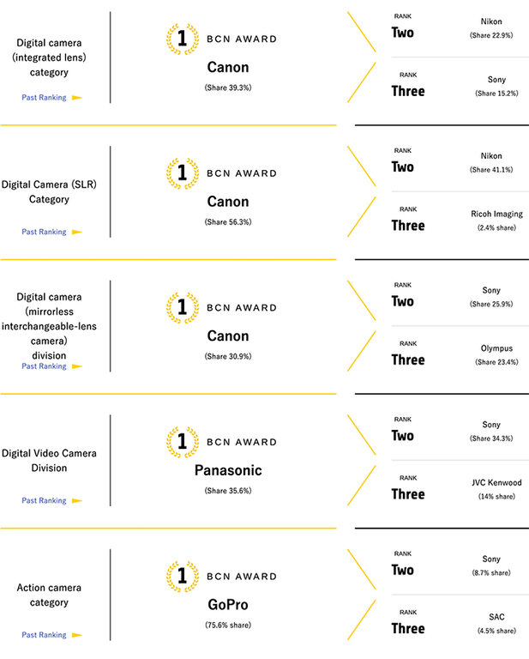
Task: Click the laurel badge in integrated lens category
Action: 181,39
